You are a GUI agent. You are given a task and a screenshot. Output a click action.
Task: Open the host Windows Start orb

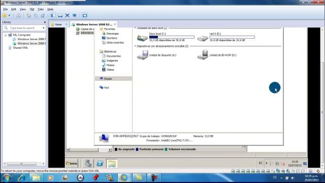(7, 178)
